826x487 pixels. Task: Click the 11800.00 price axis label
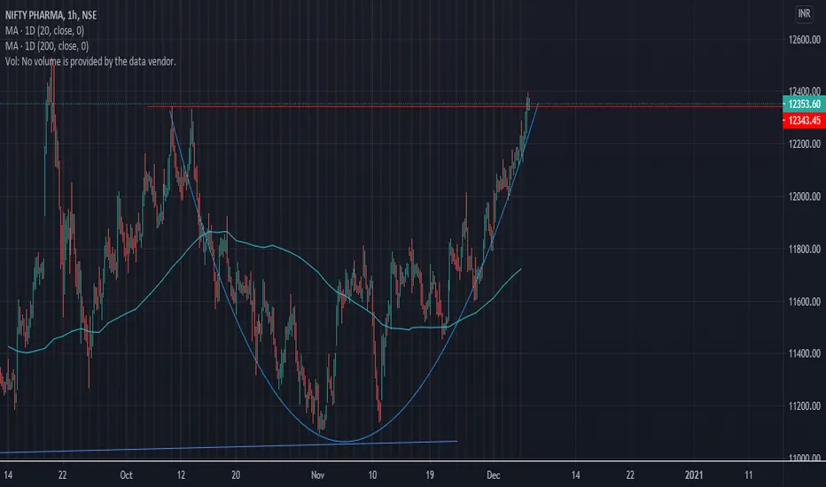click(805, 249)
